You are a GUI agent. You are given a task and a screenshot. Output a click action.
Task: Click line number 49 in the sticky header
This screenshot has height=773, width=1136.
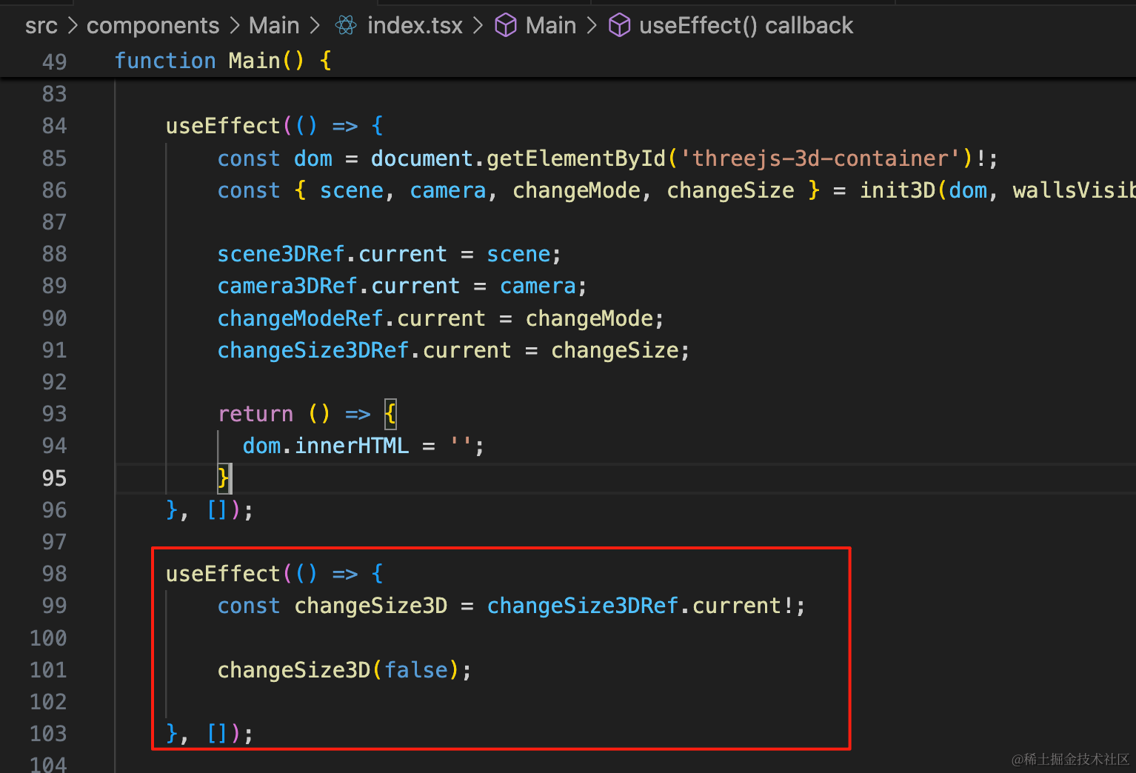(x=54, y=61)
